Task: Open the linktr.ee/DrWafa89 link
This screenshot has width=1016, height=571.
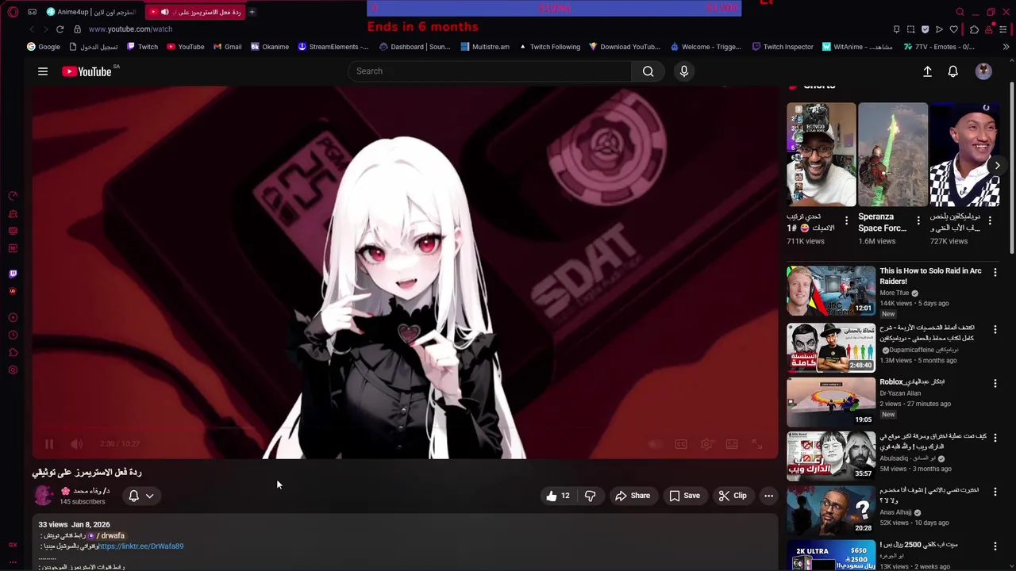Action: (x=140, y=546)
